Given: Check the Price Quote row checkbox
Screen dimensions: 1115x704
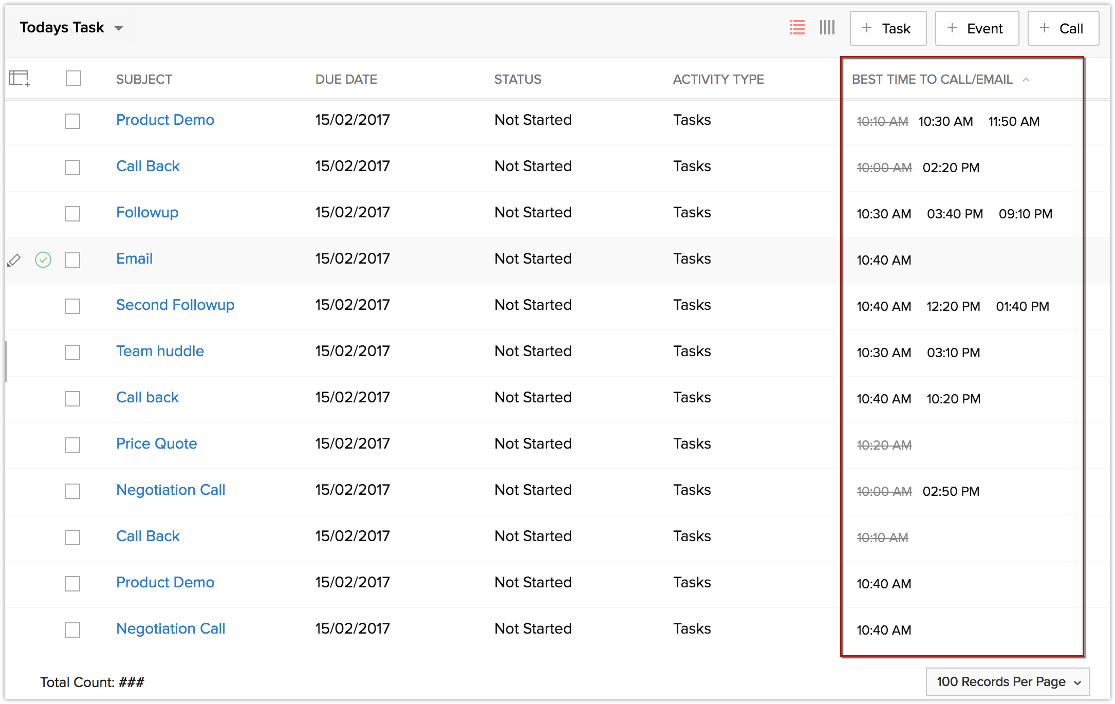Looking at the screenshot, I should tap(72, 445).
